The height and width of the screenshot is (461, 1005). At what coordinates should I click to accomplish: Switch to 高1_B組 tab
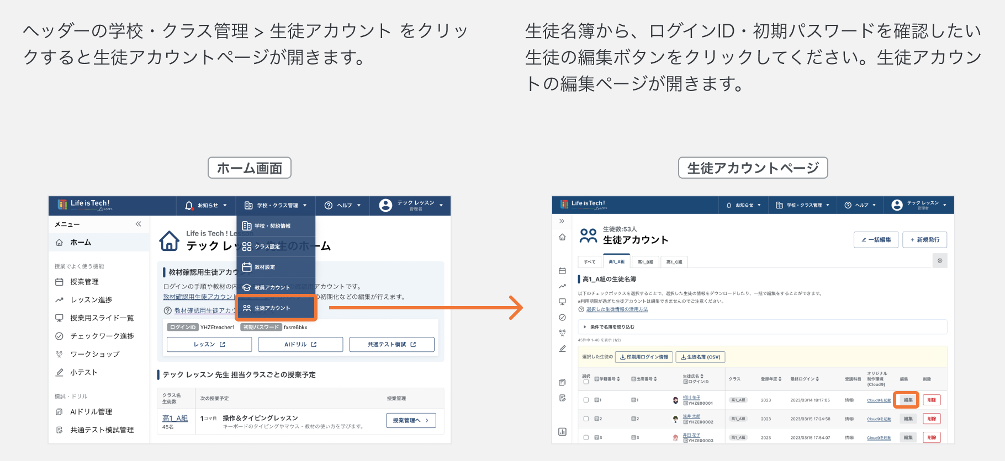645,262
